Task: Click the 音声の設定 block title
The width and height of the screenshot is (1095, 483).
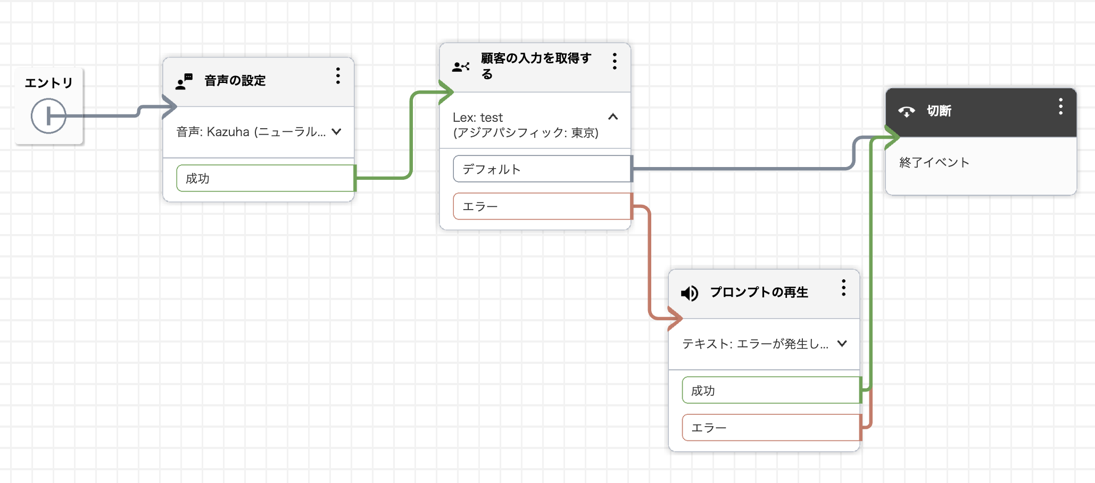Action: (x=235, y=81)
